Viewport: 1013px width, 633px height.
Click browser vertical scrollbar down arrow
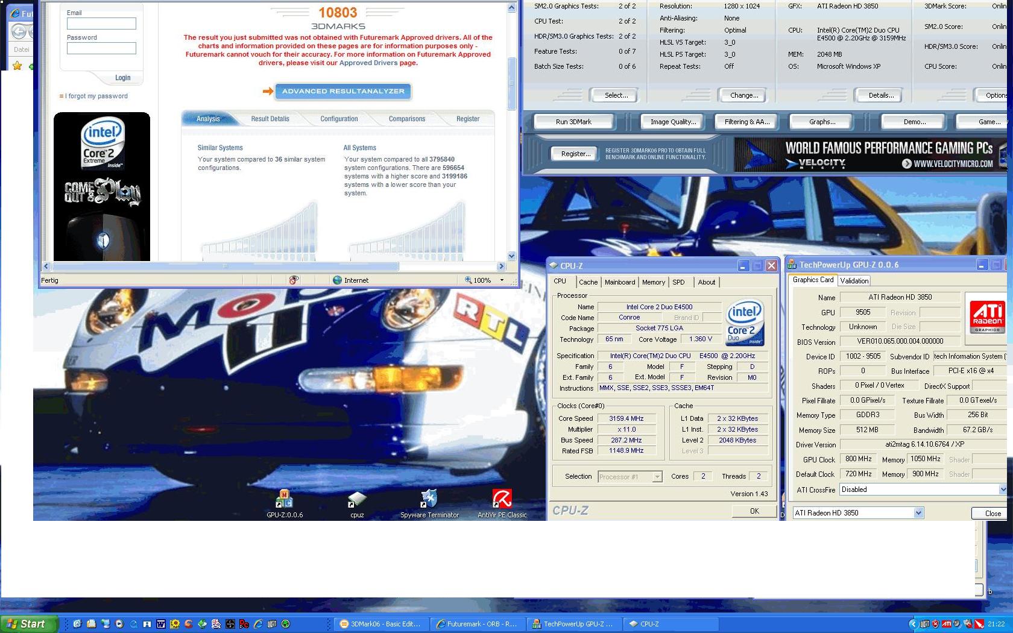pos(511,256)
